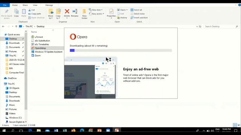Open Music in the navigation pane
The image size is (241, 135).
10,105
